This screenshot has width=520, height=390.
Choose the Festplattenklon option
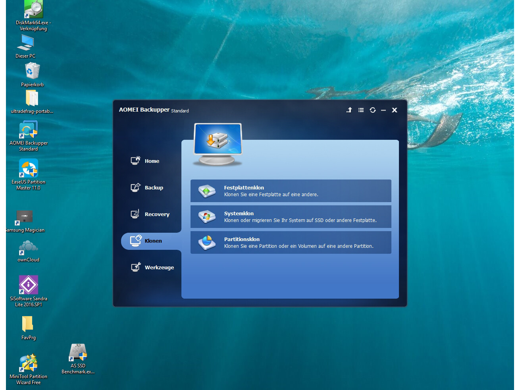point(291,191)
